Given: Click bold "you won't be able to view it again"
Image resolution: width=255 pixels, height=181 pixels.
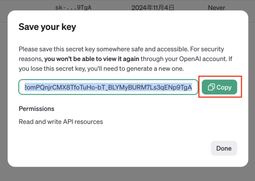Looking at the screenshot, I should coord(92,59).
